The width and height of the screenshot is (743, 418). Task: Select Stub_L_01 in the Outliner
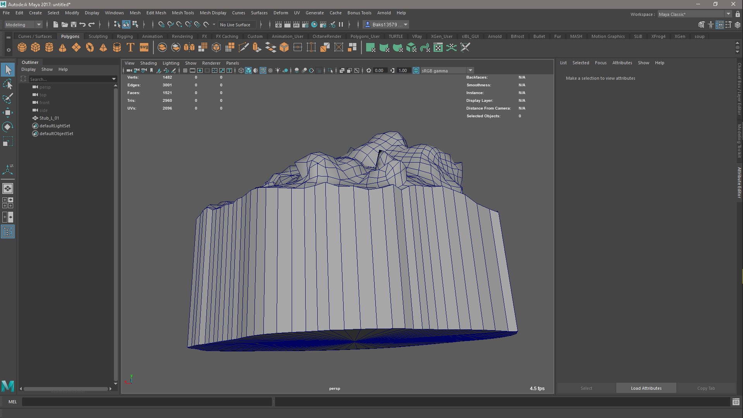click(x=49, y=118)
